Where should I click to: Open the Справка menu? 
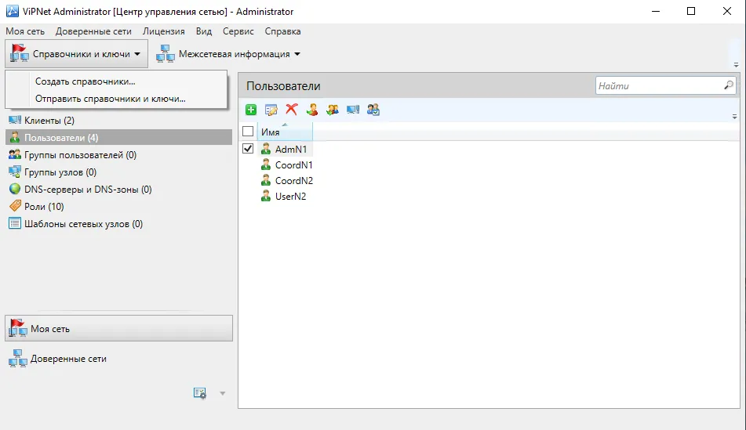[282, 31]
